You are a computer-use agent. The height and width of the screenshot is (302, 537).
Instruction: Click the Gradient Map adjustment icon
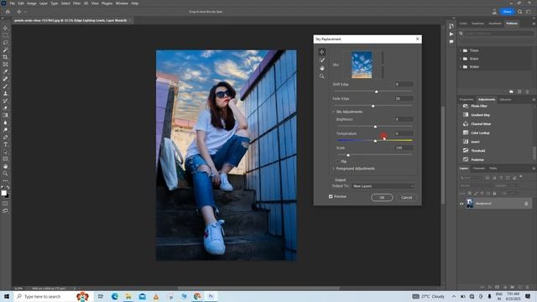click(466, 115)
